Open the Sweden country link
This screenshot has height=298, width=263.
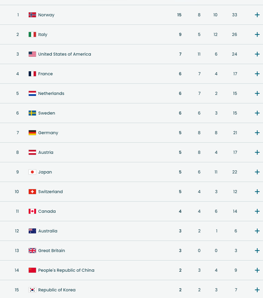[x=47, y=113]
